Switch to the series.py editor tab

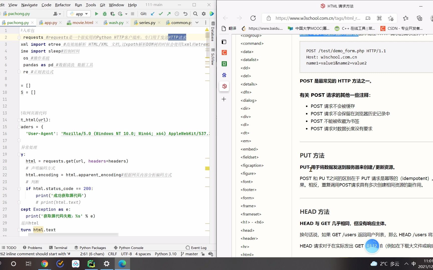point(147,22)
